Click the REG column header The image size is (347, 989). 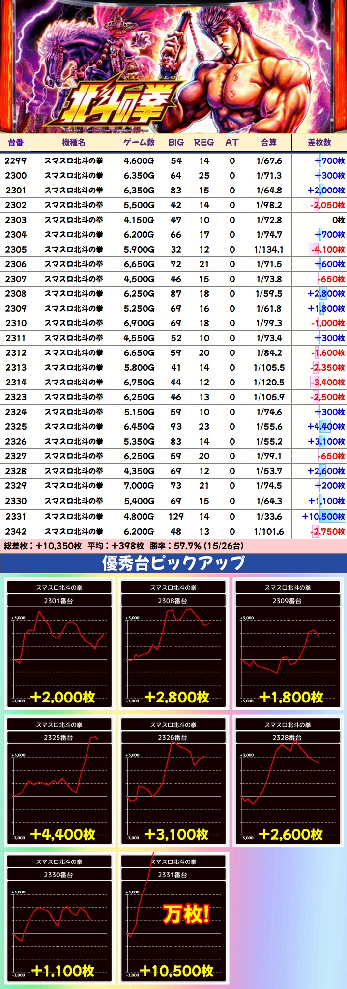pyautogui.click(x=204, y=143)
